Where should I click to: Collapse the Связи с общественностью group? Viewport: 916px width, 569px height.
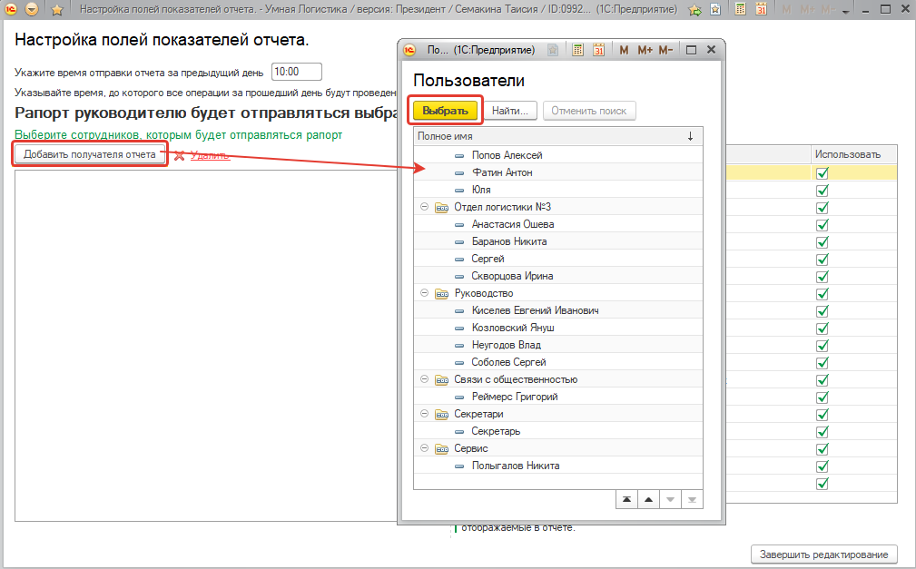pyautogui.click(x=425, y=379)
